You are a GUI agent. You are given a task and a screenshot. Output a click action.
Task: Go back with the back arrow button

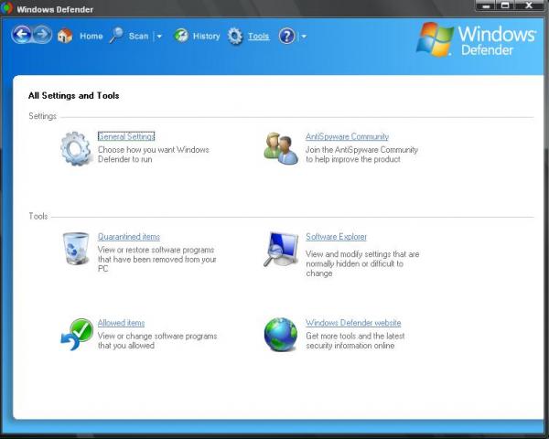point(22,35)
